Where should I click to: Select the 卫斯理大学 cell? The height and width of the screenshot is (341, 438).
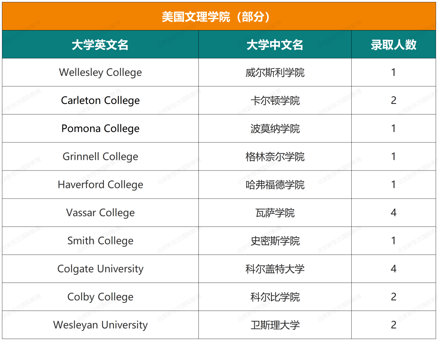(x=275, y=325)
